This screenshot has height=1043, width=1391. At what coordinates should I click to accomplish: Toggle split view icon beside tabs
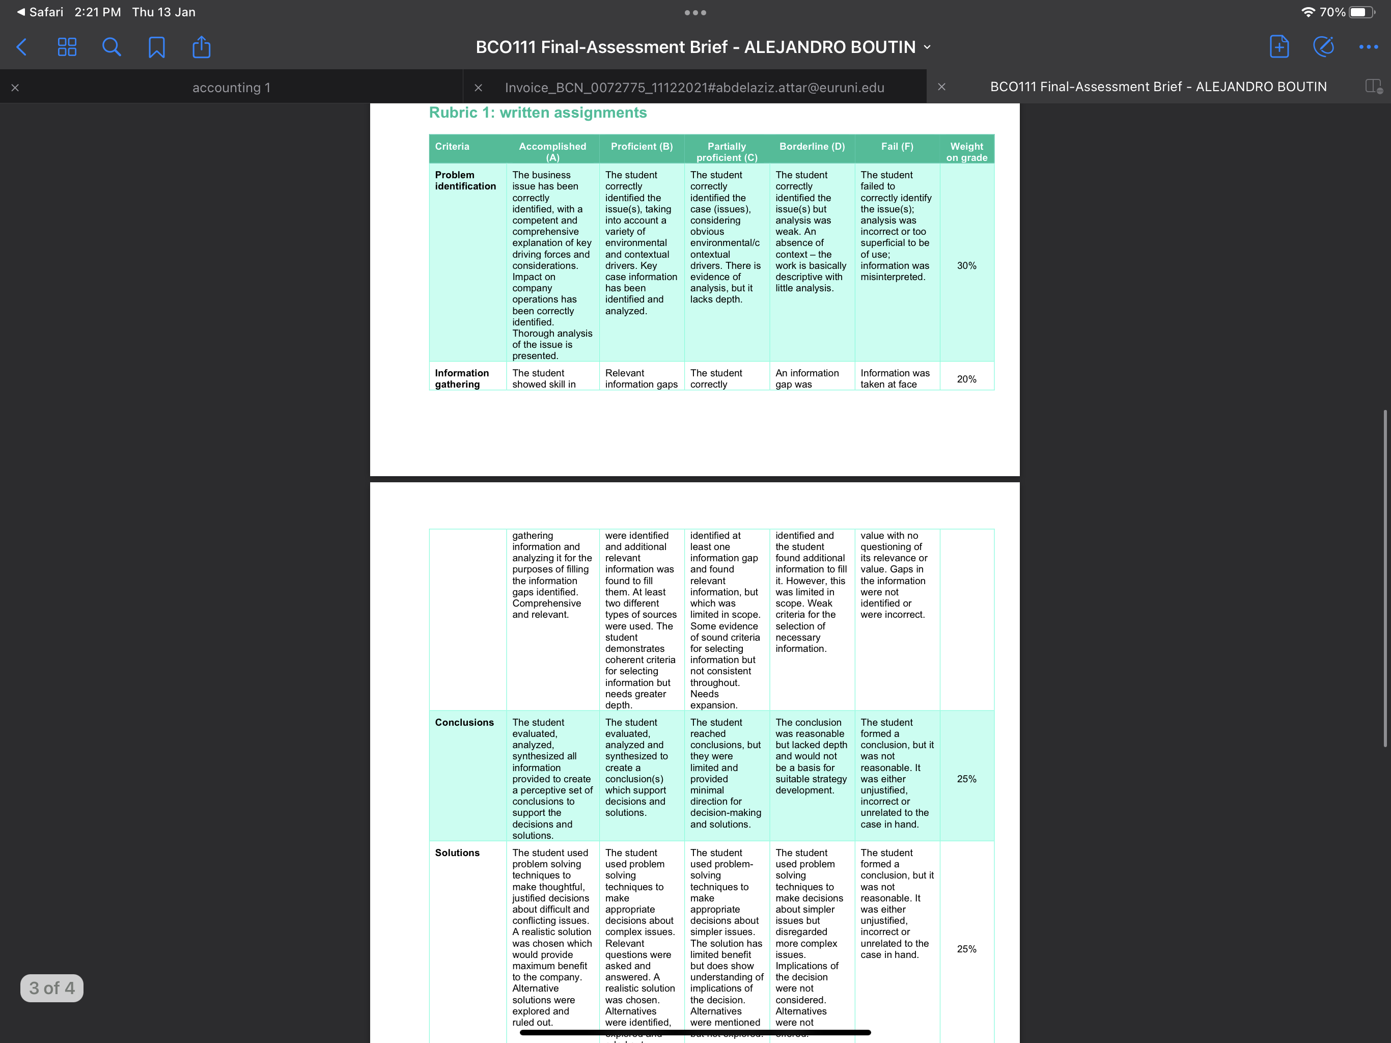tap(1373, 87)
